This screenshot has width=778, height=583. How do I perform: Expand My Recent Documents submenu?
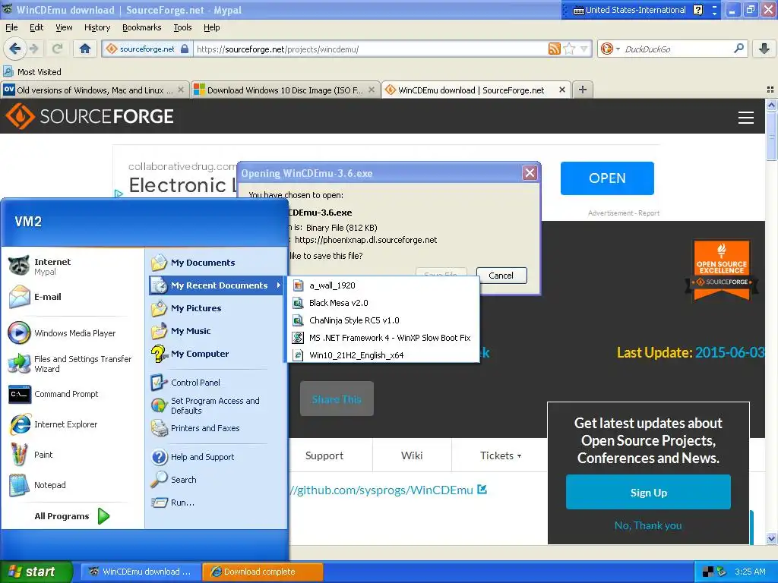click(x=216, y=285)
